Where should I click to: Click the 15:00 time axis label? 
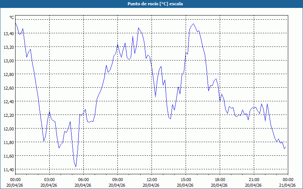(186, 180)
